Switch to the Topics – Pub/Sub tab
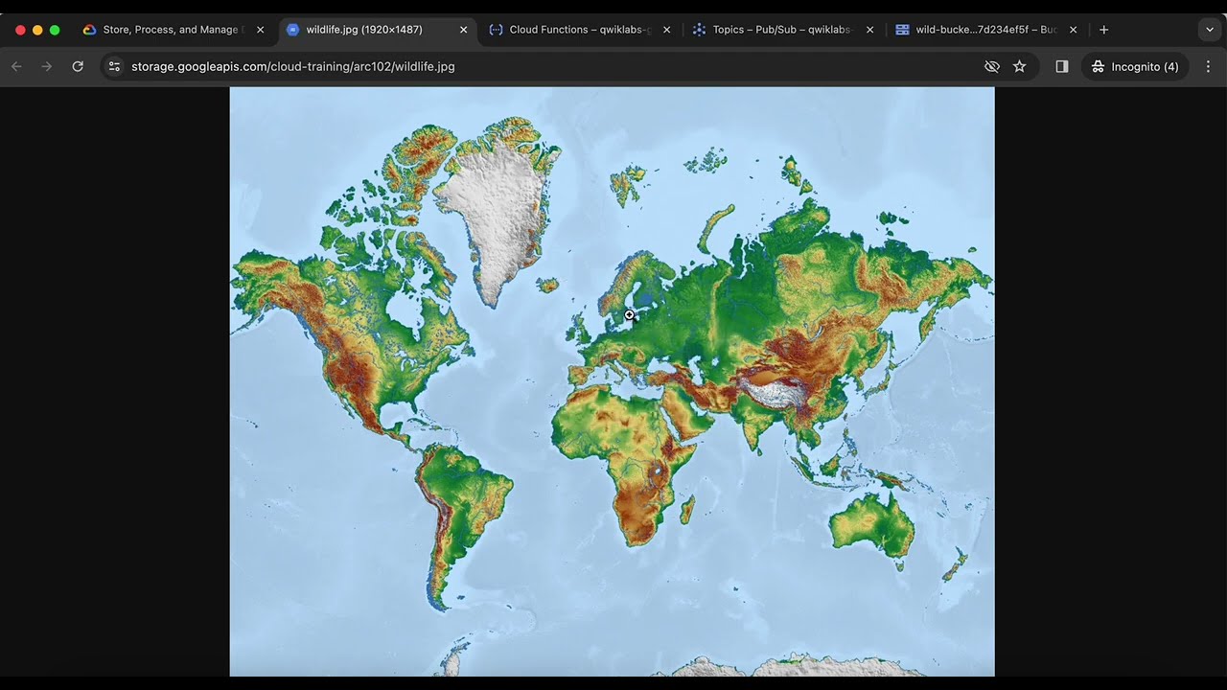The height and width of the screenshot is (690, 1227). point(783,30)
